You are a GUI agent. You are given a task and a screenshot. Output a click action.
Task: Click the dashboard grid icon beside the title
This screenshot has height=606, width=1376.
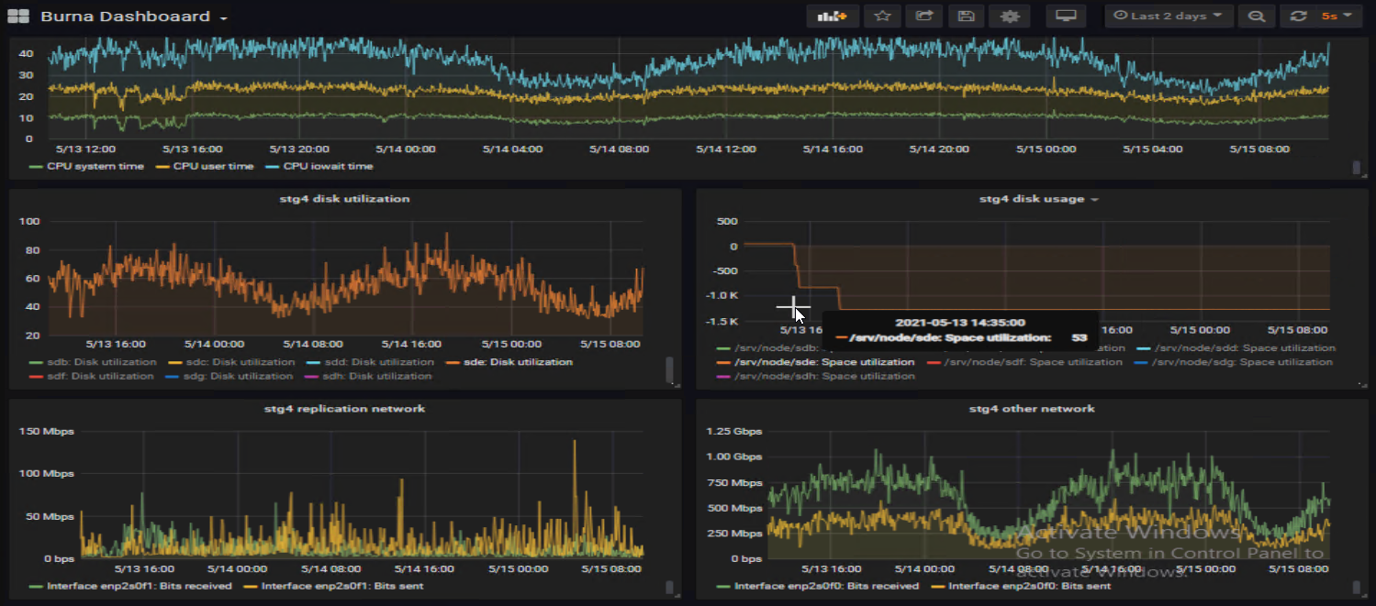(17, 17)
